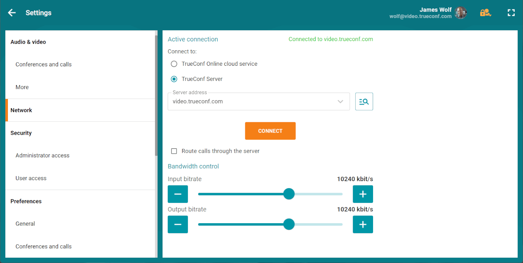Image resolution: width=523 pixels, height=263 pixels.
Task: Click the Connected to video.trueconf.com status
Action: coord(331,39)
